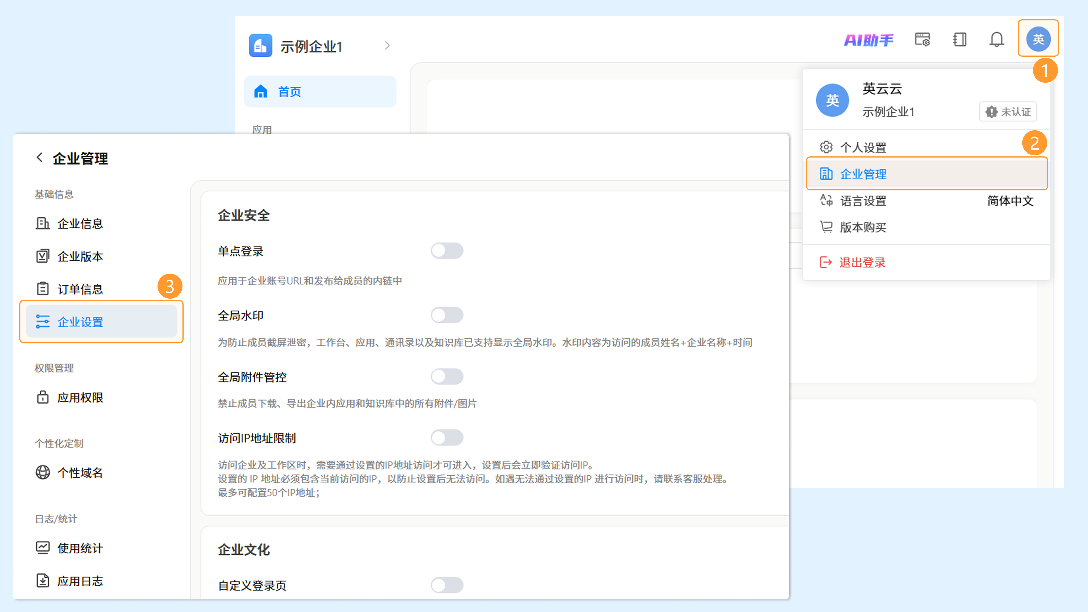Click the 日志/统计 group label
Screen dimensions: 1088x612
coord(56,519)
